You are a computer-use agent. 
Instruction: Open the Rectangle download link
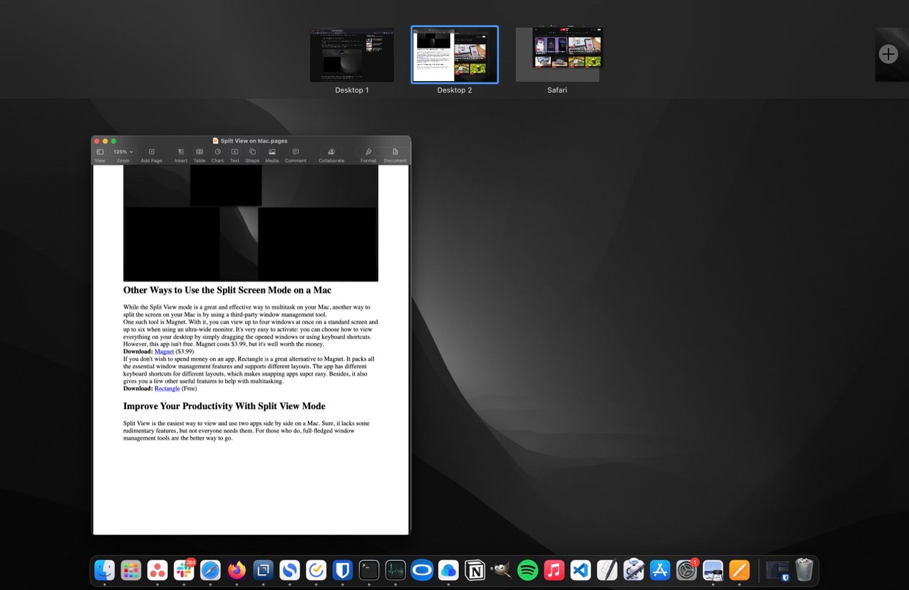coord(167,388)
